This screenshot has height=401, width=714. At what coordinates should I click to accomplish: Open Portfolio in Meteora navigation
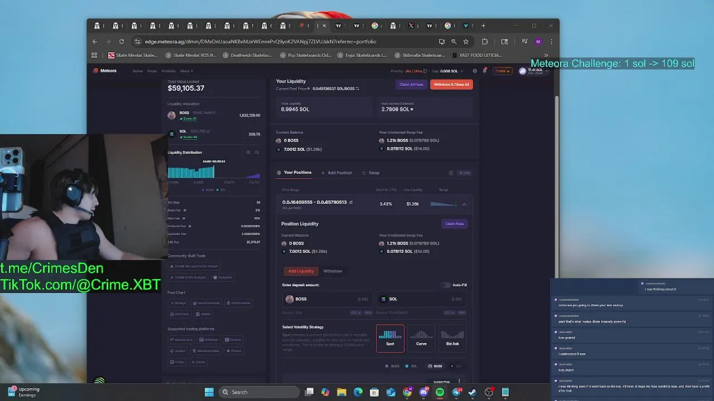(168, 71)
